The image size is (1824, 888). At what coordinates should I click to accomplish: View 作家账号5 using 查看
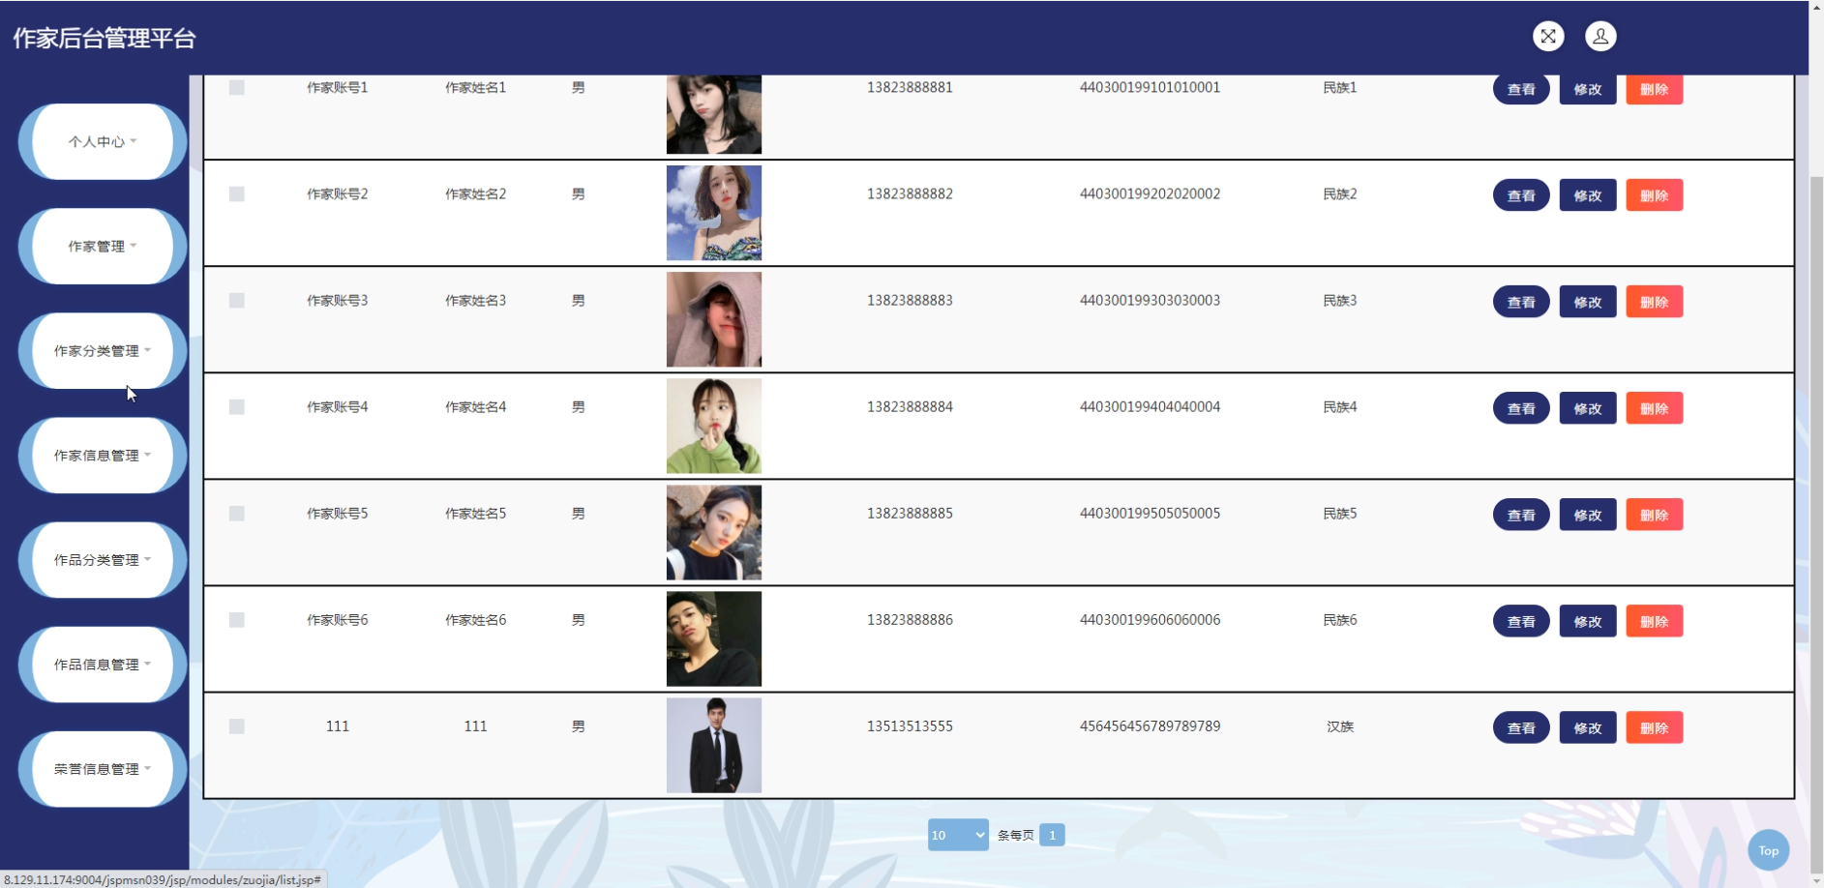(x=1521, y=515)
